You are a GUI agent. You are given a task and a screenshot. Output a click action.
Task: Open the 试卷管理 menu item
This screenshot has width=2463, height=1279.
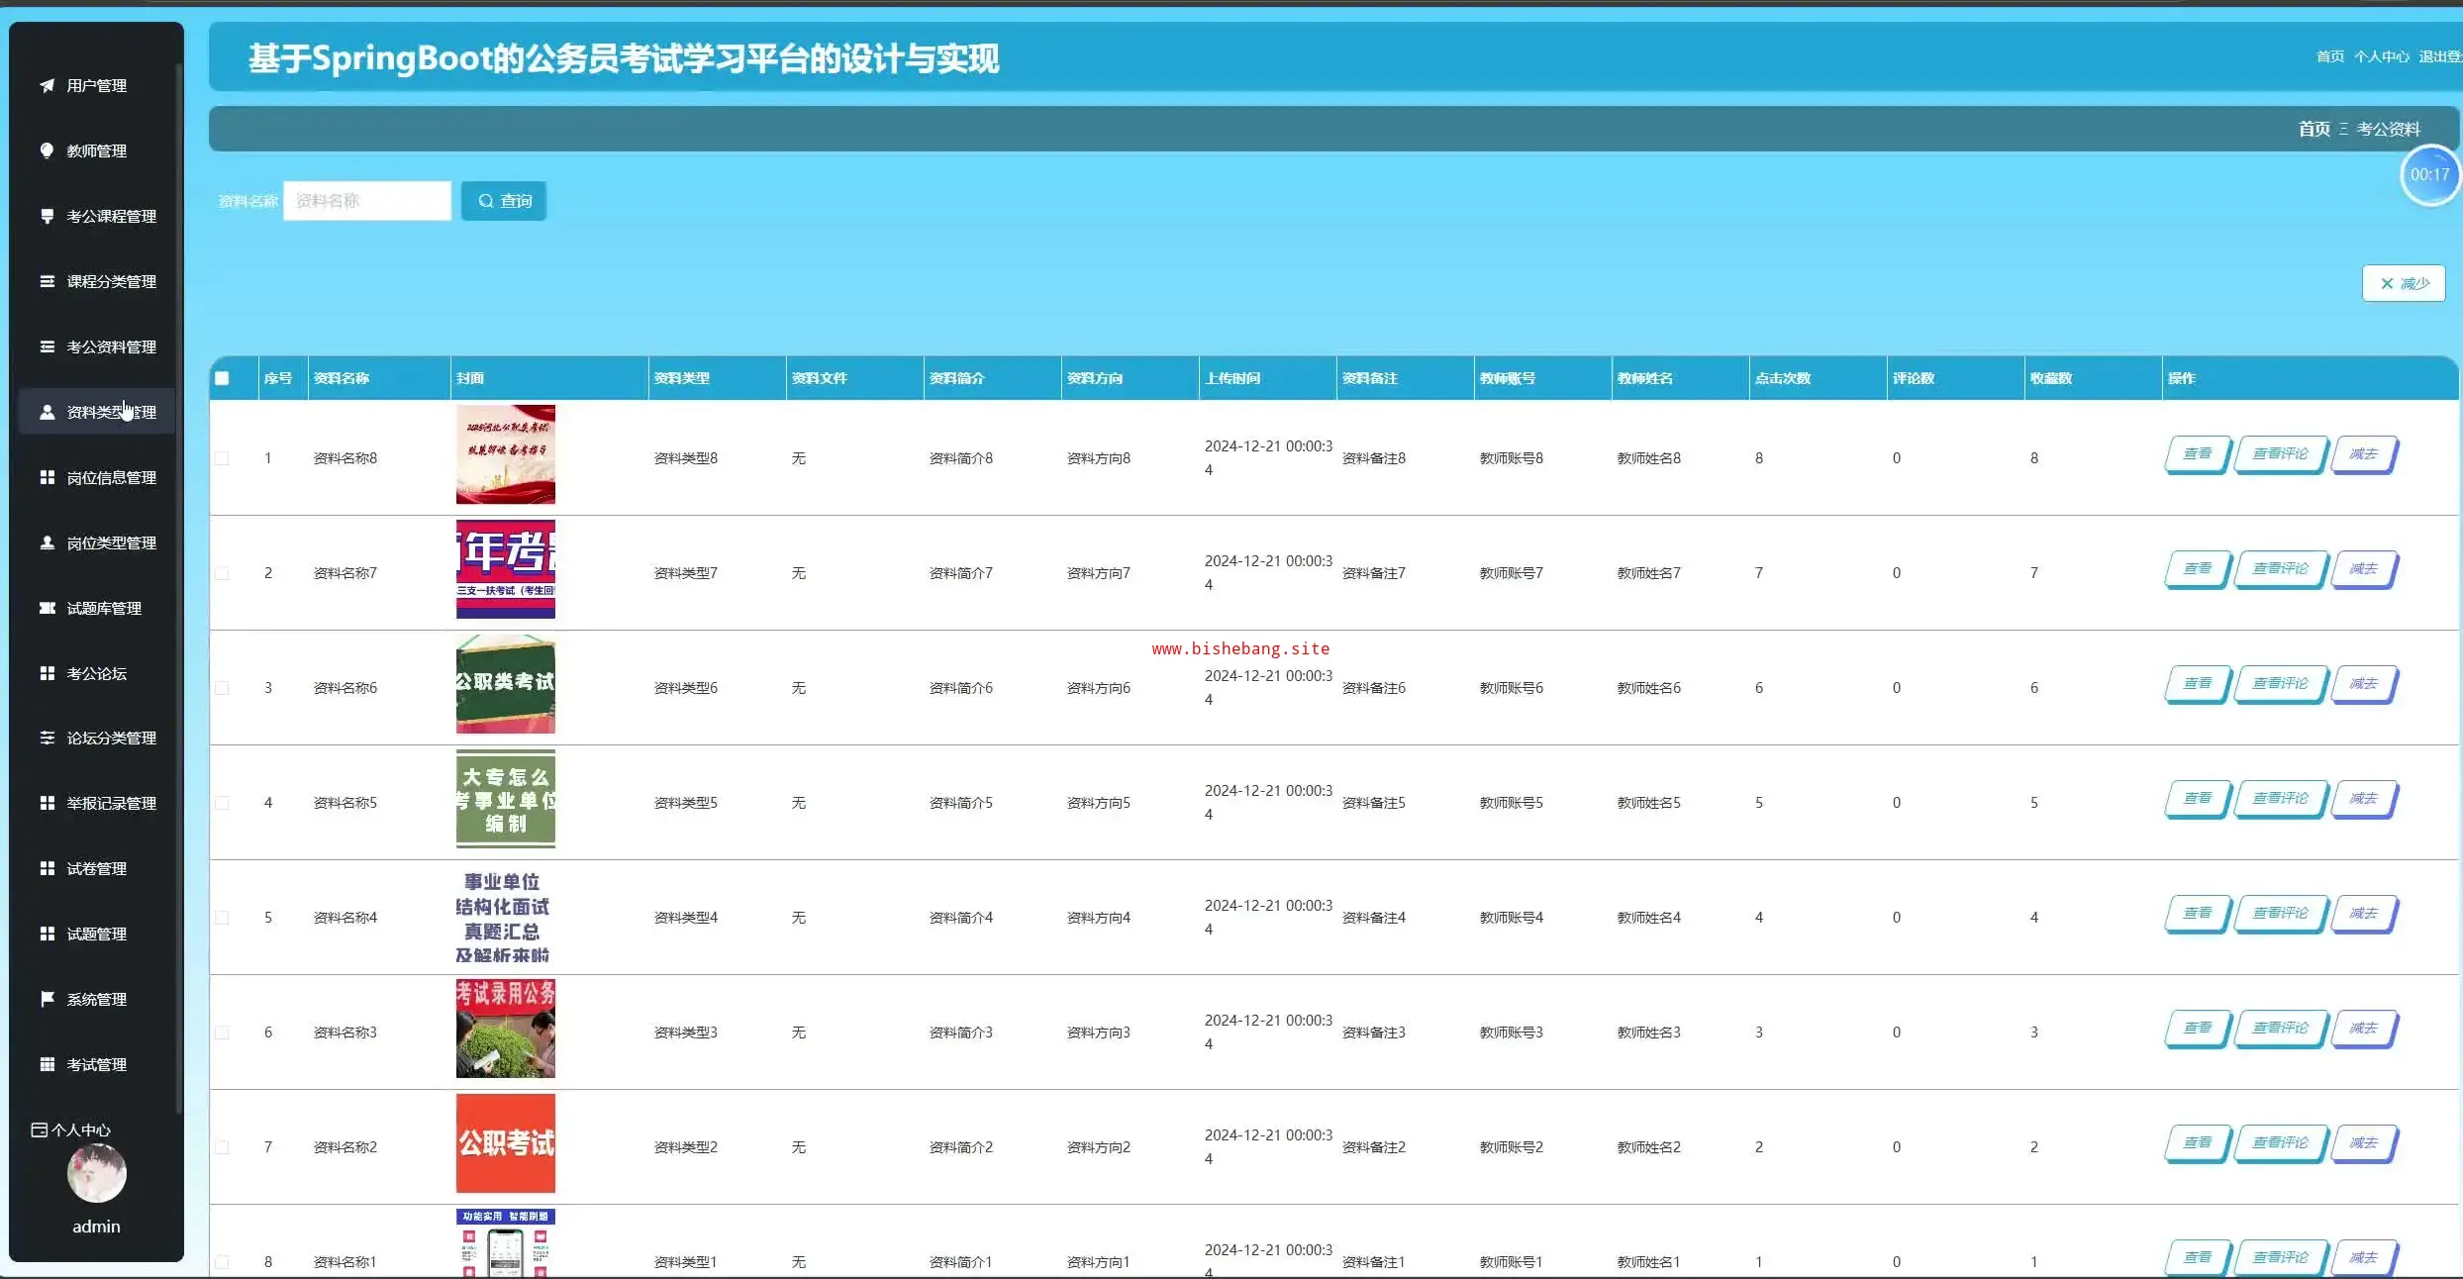(x=96, y=868)
